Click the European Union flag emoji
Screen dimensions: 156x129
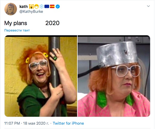[47, 6]
